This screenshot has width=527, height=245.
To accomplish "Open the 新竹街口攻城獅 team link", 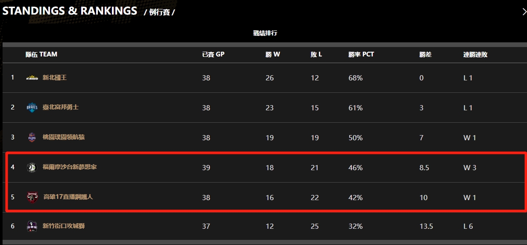I will pyautogui.click(x=64, y=226).
